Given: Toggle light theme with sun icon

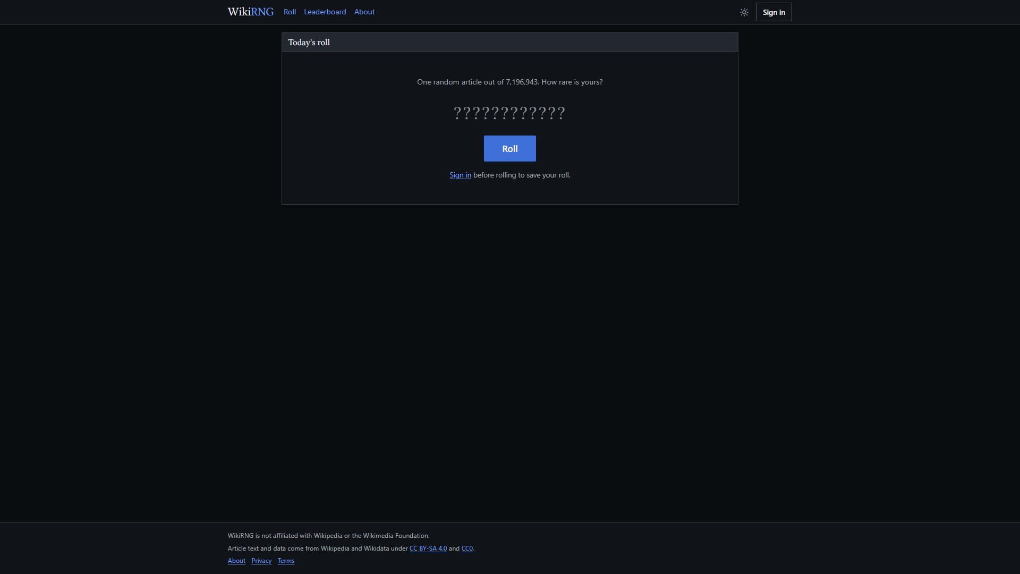Looking at the screenshot, I should coord(744,12).
